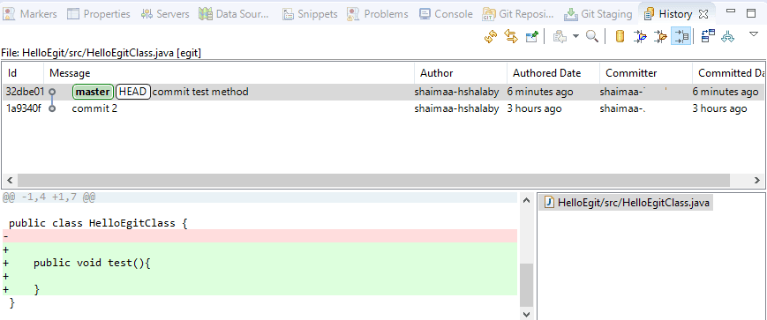This screenshot has height=320, width=767.
Task: Toggle show all branches and tags
Action: click(x=728, y=36)
